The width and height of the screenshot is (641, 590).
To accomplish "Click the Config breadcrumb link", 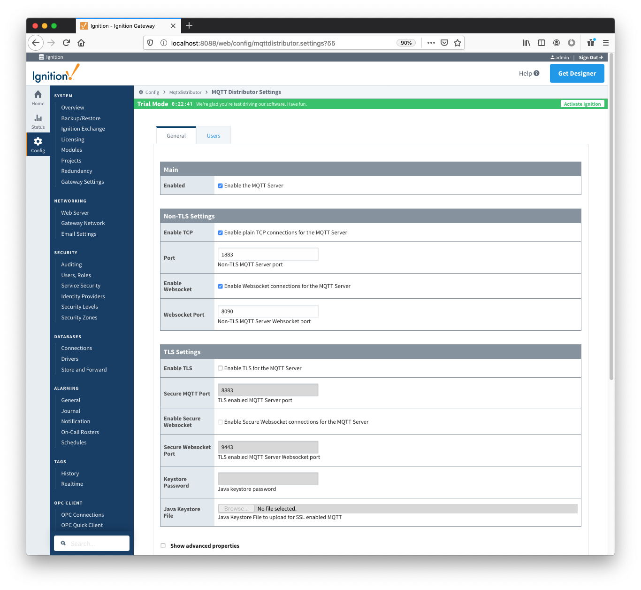I will tap(152, 92).
